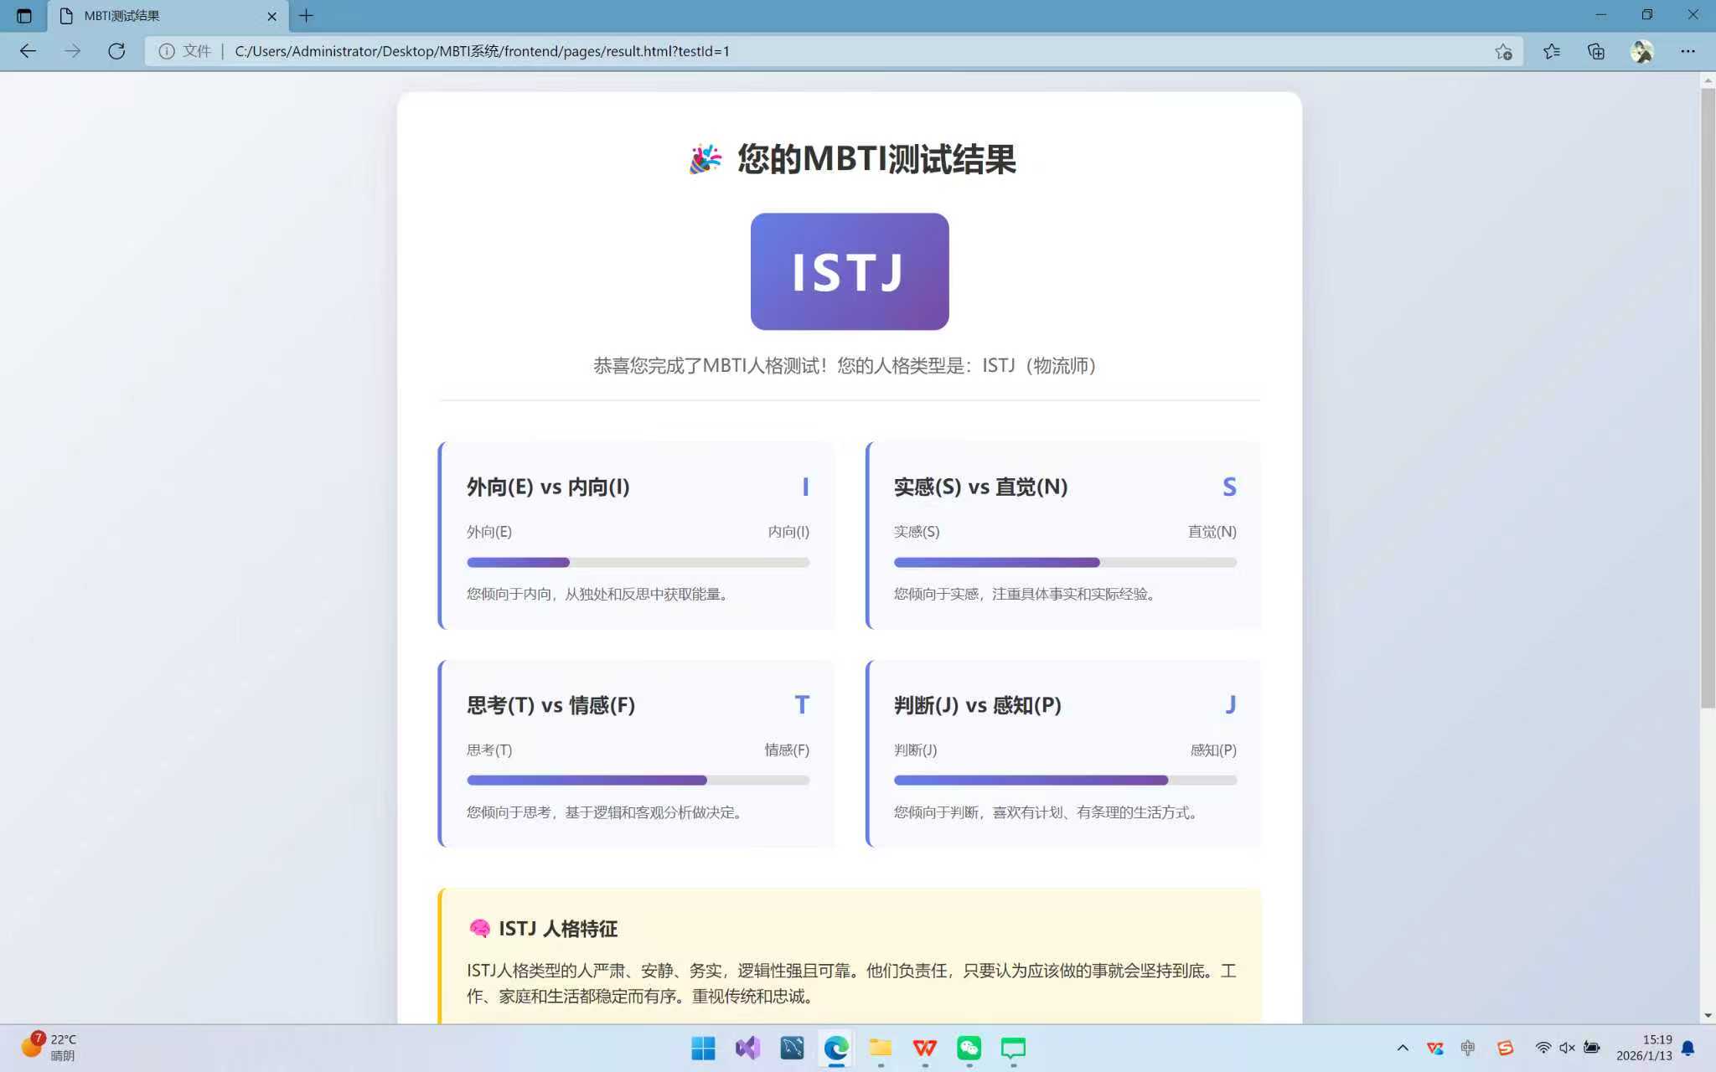Screen dimensions: 1716x1072
Task: Open the favorites list icon
Action: [1551, 51]
